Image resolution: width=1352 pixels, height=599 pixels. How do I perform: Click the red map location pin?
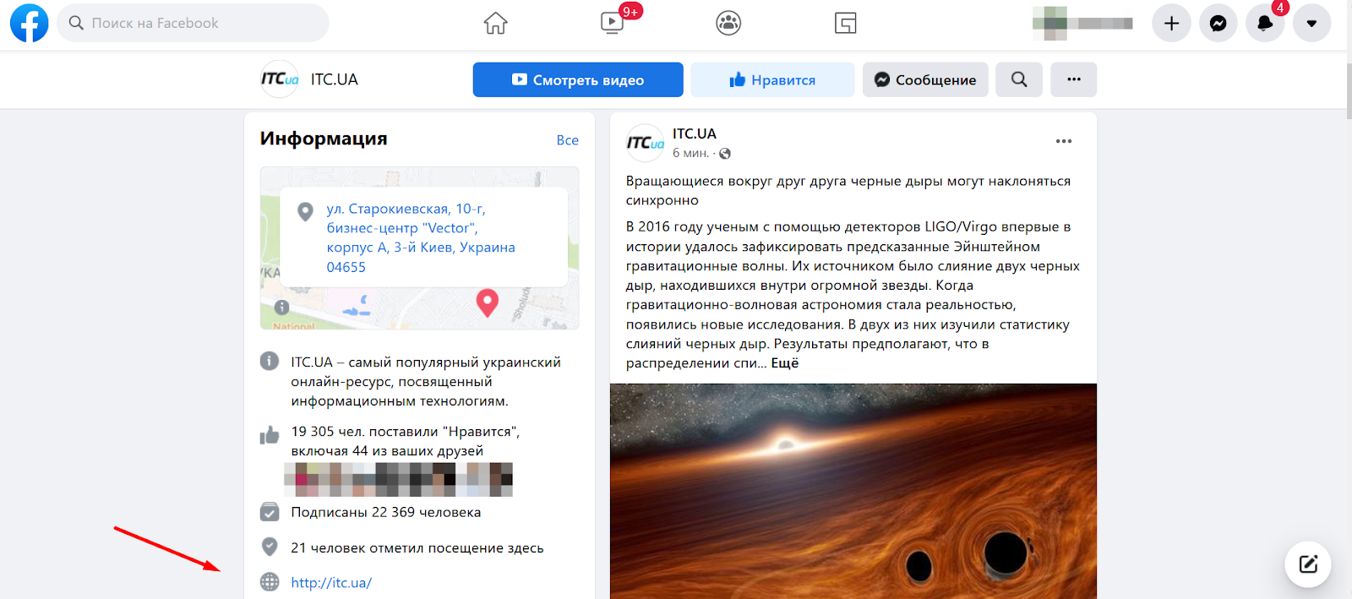pos(488,302)
